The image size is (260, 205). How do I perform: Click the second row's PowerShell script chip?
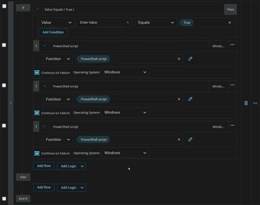(x=93, y=99)
